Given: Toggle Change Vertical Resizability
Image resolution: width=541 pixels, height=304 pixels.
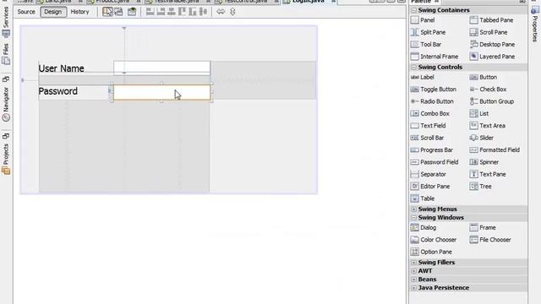Looking at the screenshot, I should (232, 12).
